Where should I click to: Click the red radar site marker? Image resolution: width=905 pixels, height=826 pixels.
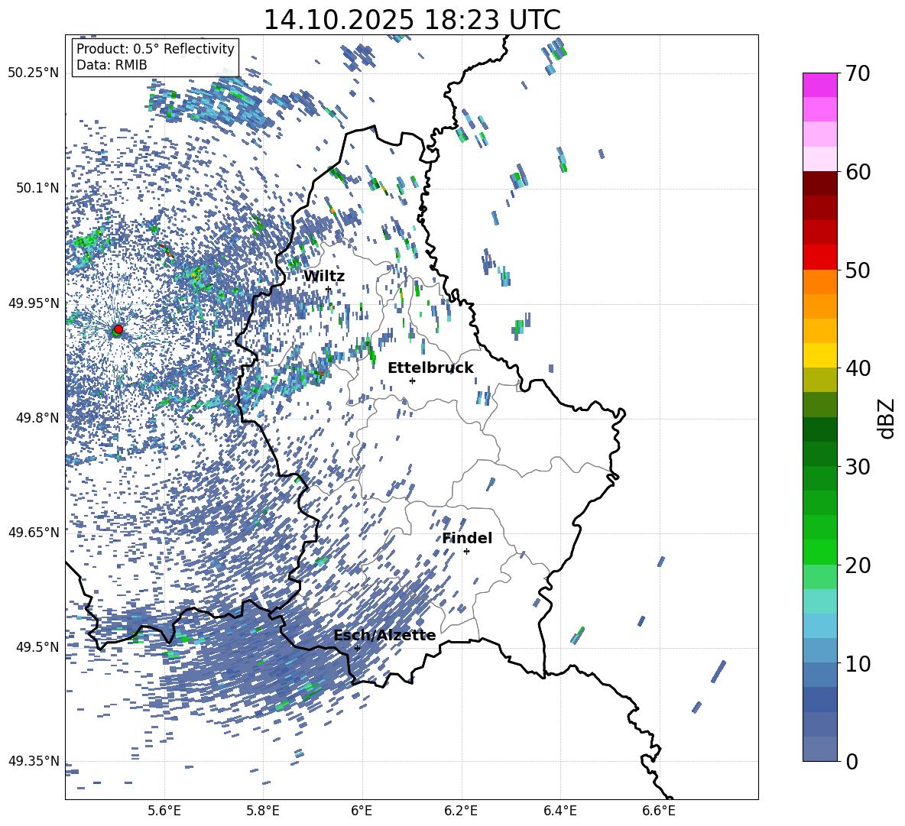[x=118, y=329]
